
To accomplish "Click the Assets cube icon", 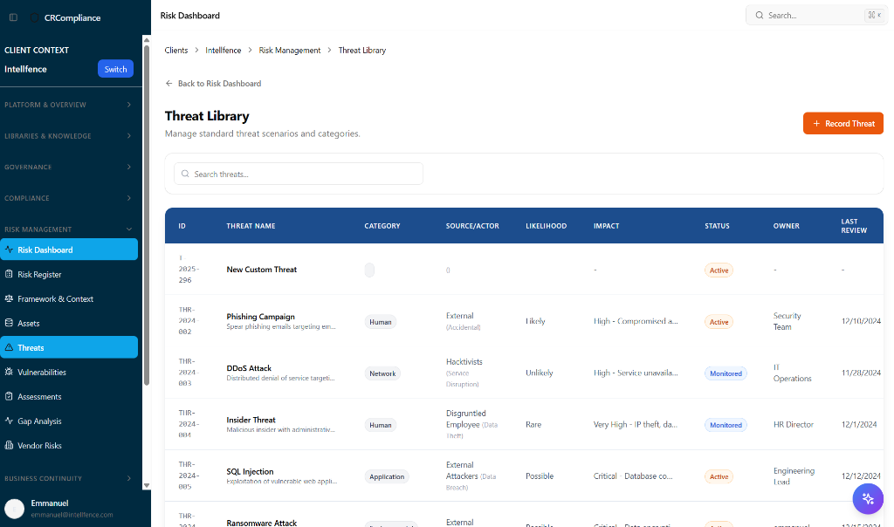I will coord(10,324).
